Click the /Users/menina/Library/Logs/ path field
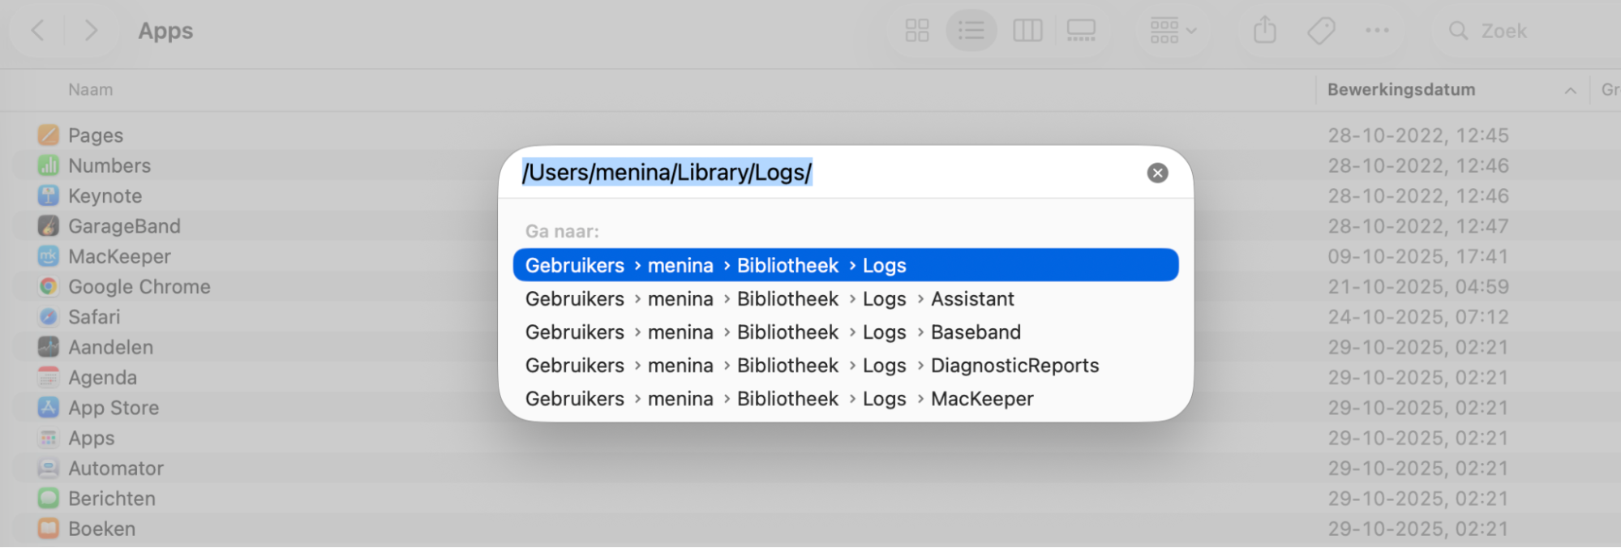The width and height of the screenshot is (1621, 548). tap(827, 173)
